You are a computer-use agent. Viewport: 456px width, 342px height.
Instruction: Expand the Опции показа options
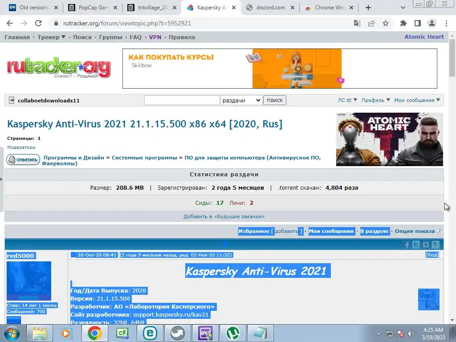418,231
